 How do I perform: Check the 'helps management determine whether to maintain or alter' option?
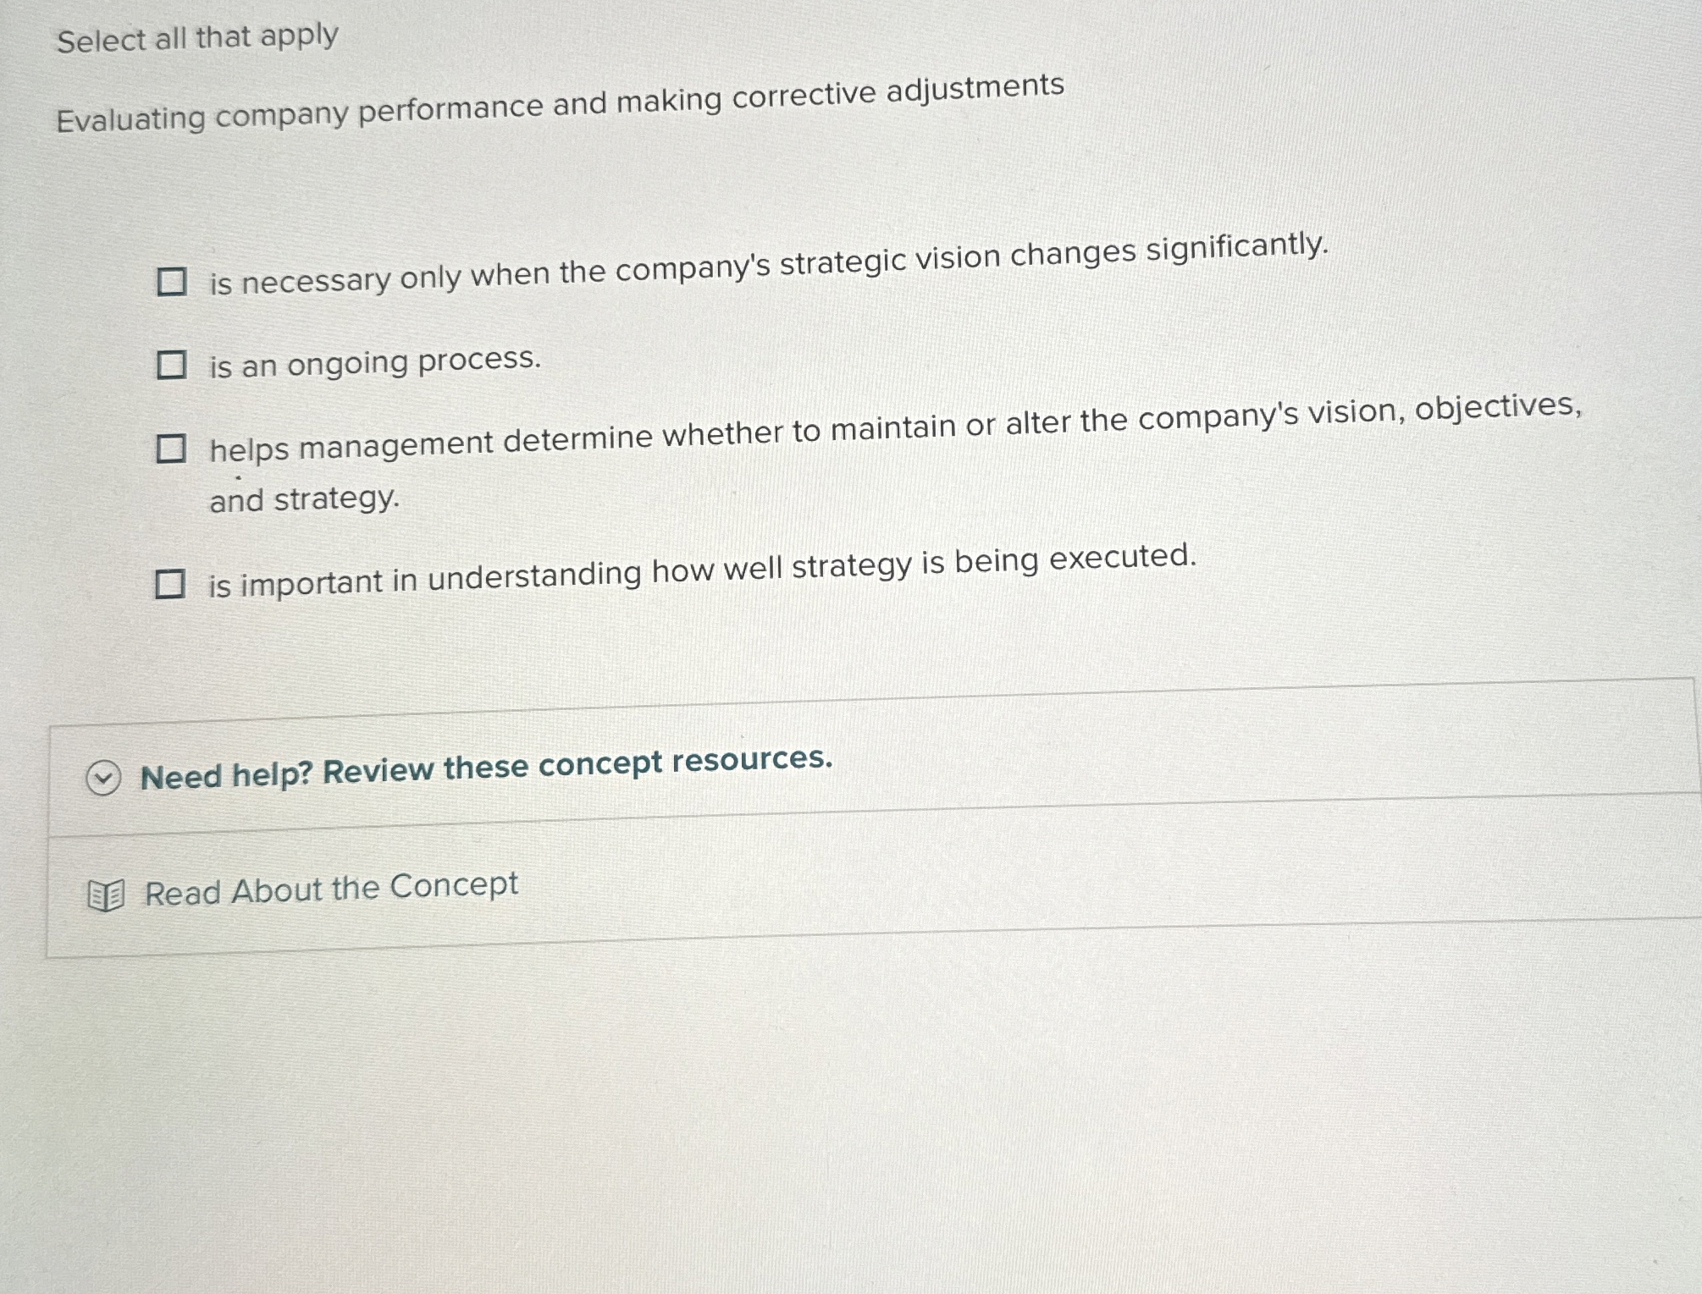(x=174, y=449)
